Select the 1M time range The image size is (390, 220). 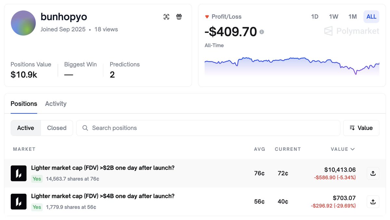[x=352, y=17]
